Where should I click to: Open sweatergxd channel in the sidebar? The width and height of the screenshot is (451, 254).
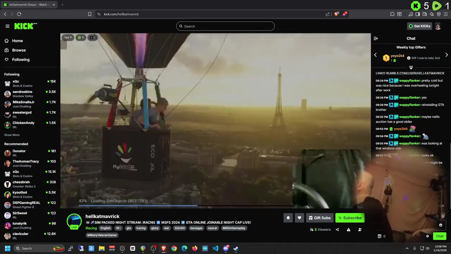click(30, 114)
